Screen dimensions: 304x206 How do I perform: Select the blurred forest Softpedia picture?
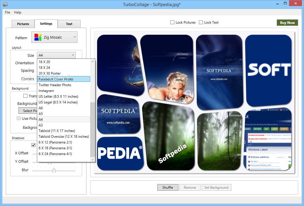pos(168,136)
